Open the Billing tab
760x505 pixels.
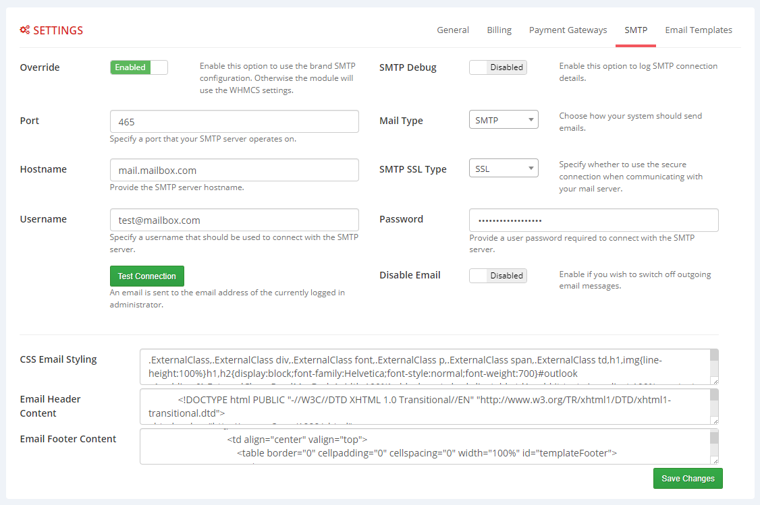499,30
